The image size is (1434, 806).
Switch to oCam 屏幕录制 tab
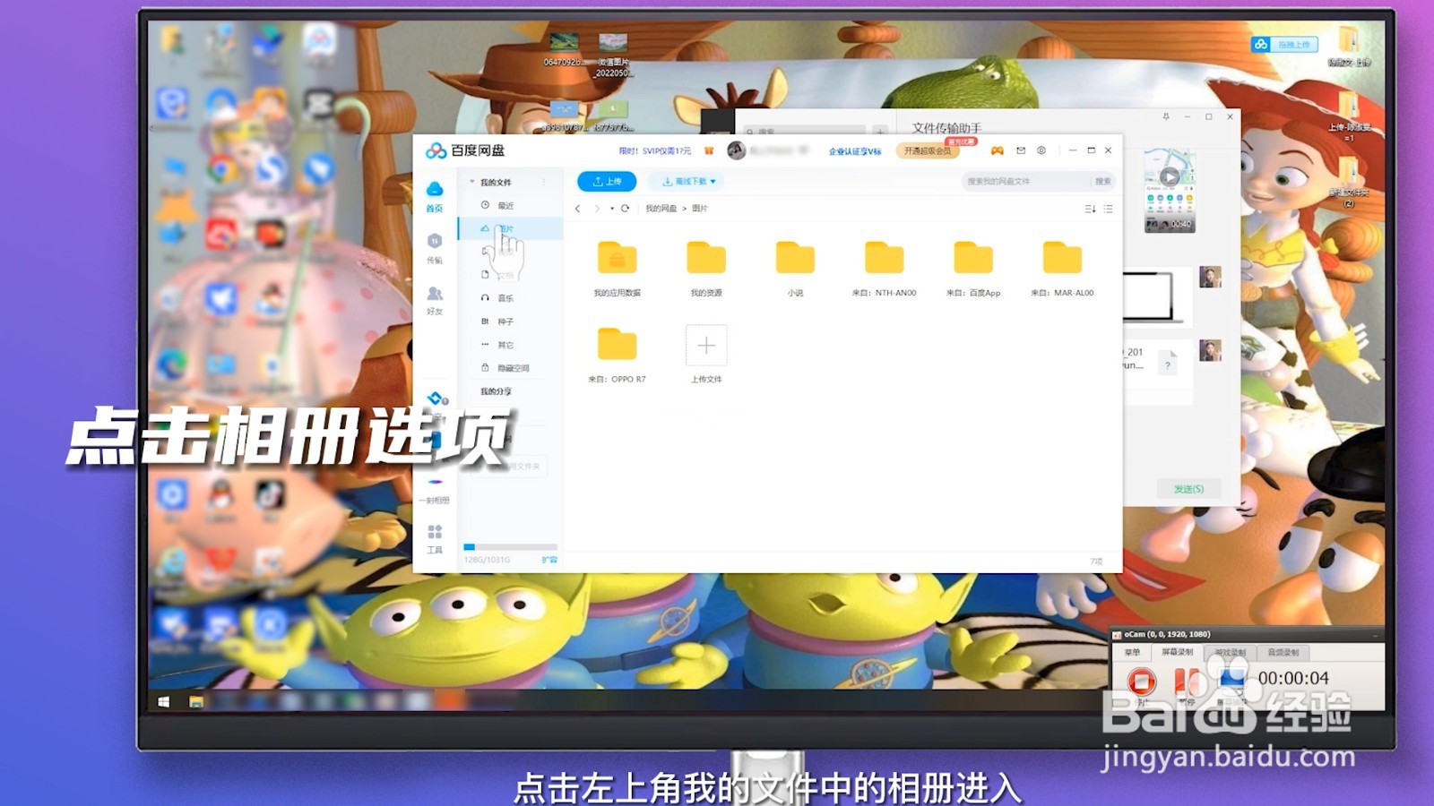click(1178, 652)
